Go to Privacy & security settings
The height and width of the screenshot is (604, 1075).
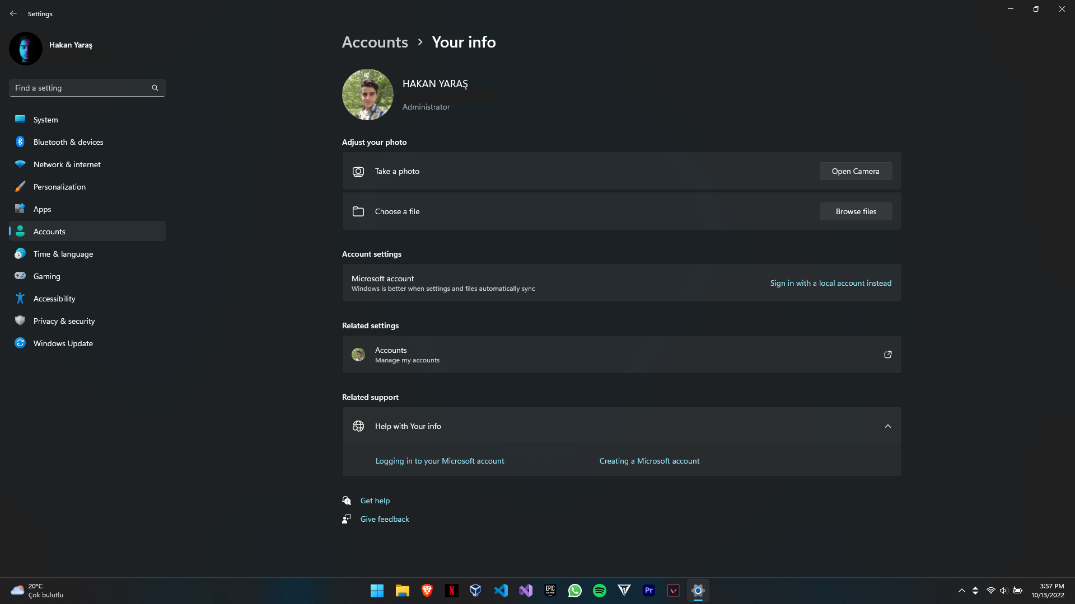[64, 321]
